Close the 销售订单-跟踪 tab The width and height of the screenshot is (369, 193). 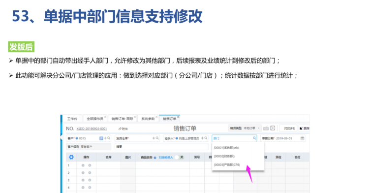coord(135,117)
